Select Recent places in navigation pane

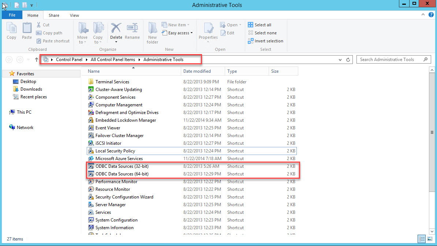(30, 97)
